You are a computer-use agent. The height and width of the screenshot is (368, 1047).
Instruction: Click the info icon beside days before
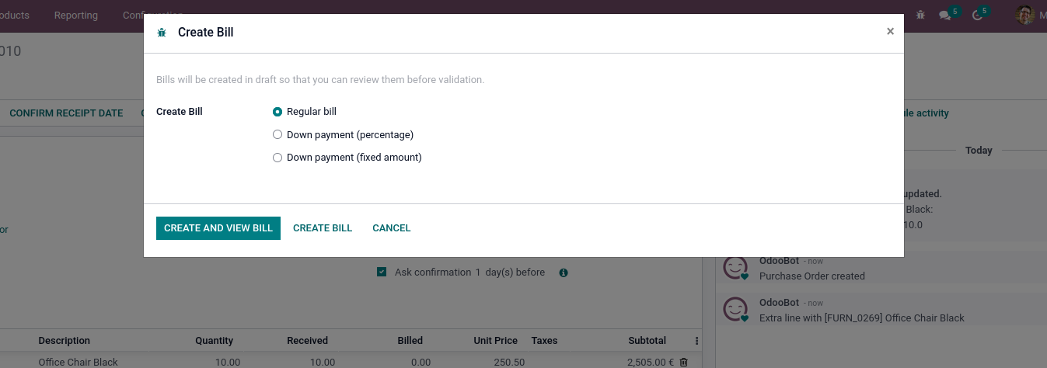click(x=564, y=273)
